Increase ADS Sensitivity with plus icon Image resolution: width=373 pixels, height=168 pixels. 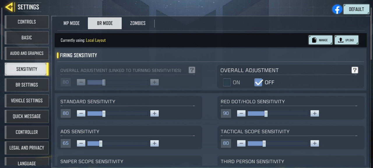tap(154, 143)
